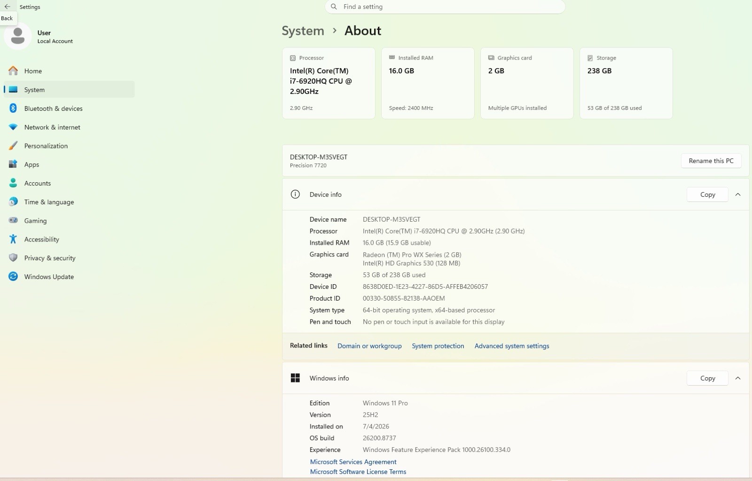Click the Windows Update sync icon

point(13,277)
